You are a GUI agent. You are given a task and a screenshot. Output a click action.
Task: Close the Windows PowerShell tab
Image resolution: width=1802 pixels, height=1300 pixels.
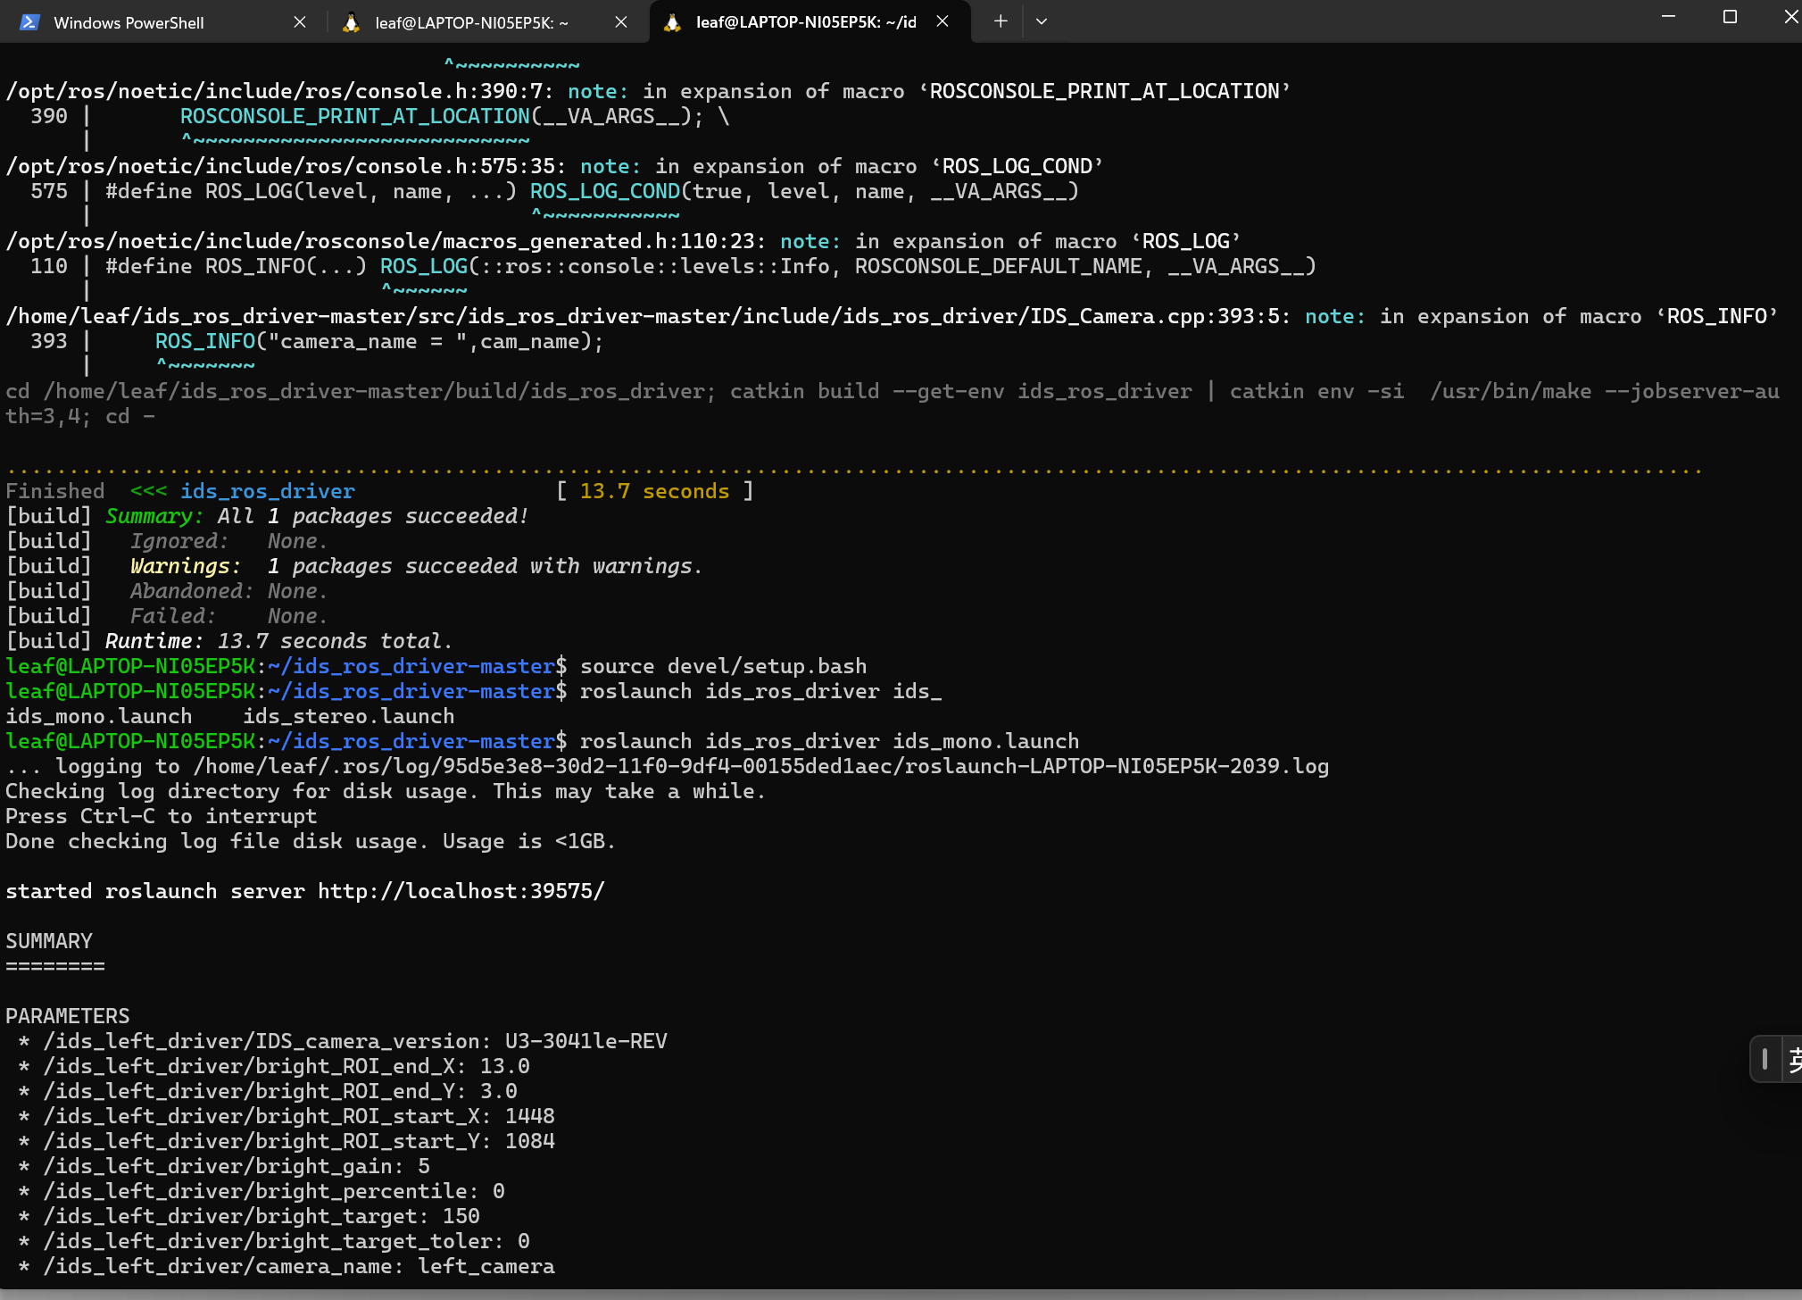[300, 22]
